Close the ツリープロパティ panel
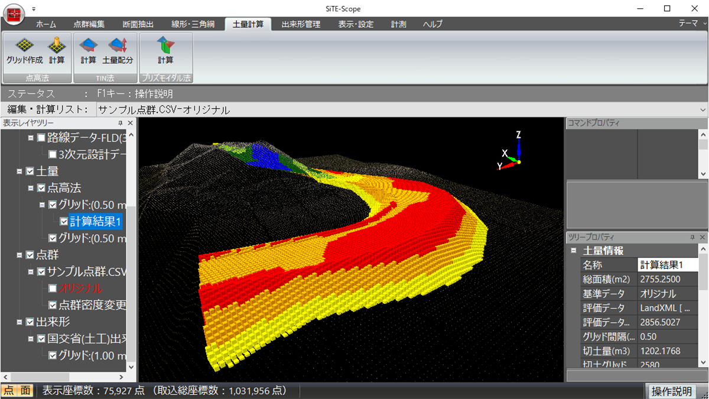The width and height of the screenshot is (709, 399). (x=702, y=237)
